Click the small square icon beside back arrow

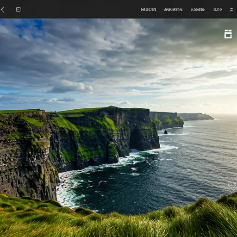pyautogui.click(x=19, y=9)
